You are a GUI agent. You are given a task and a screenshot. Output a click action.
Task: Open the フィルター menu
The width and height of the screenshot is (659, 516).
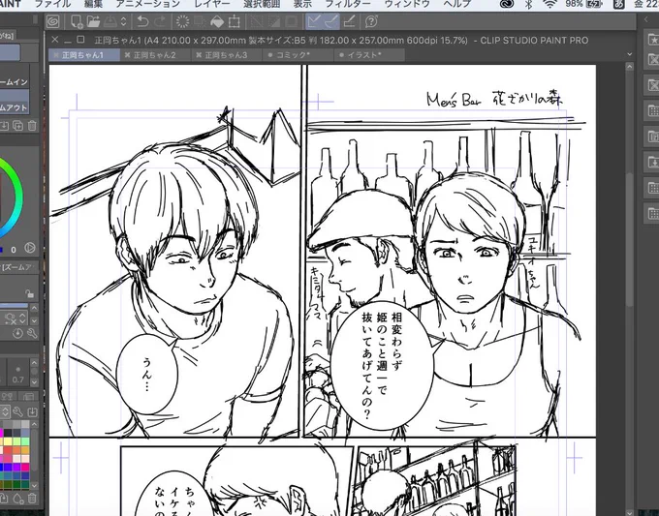click(x=348, y=4)
